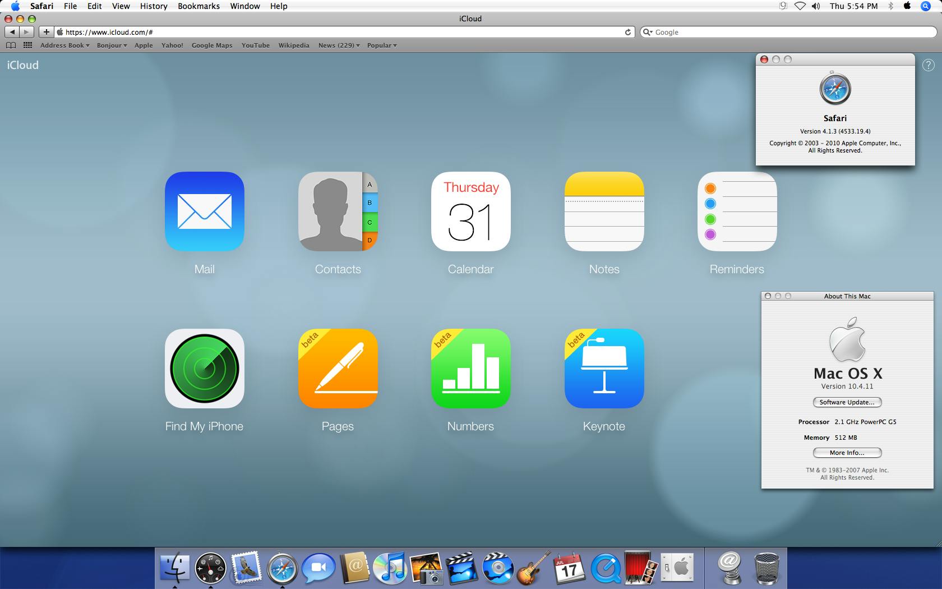Open the Trash in the Dock

click(766, 568)
